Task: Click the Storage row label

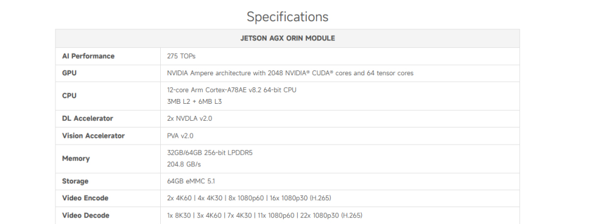Action: point(76,181)
